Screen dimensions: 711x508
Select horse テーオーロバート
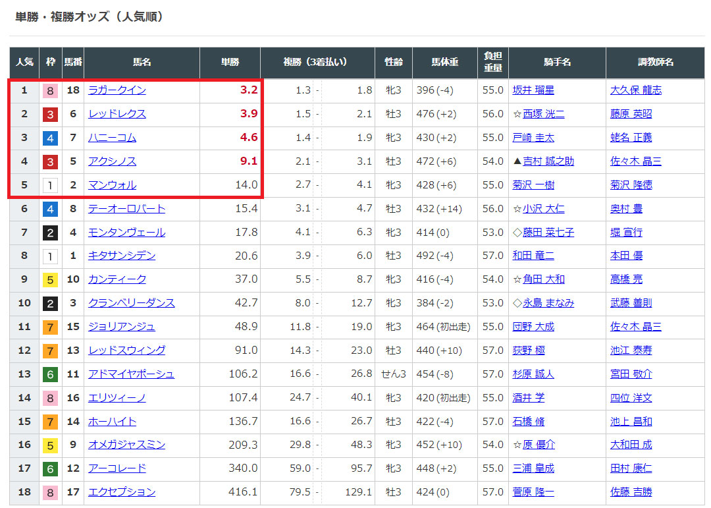126,209
